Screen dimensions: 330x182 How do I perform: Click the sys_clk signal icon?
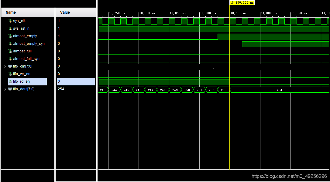[10, 21]
